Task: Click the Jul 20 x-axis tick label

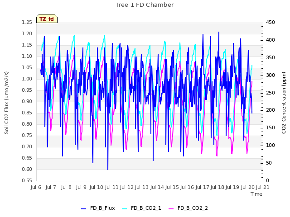Action: click(248, 187)
